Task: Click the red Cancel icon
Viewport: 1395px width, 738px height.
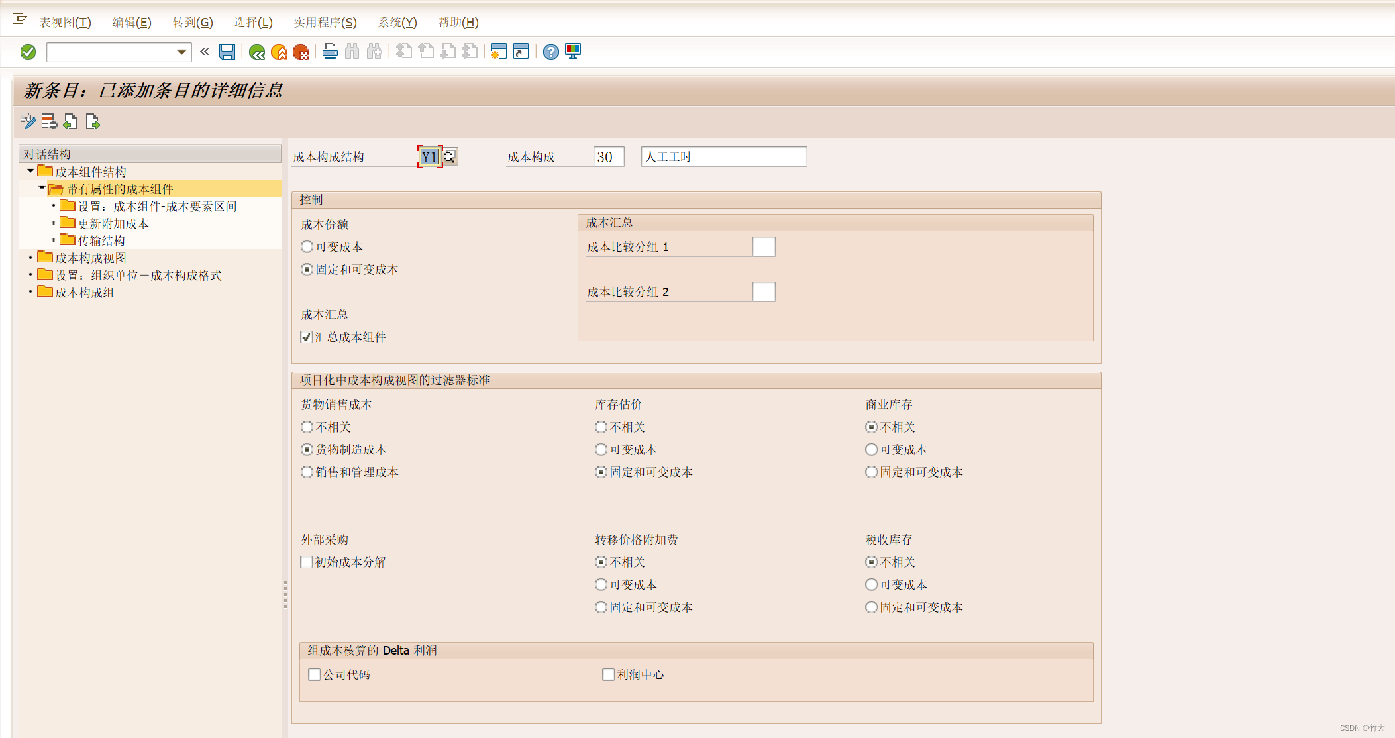Action: click(301, 52)
